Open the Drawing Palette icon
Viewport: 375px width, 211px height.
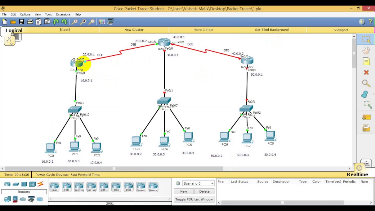[x=102, y=22]
